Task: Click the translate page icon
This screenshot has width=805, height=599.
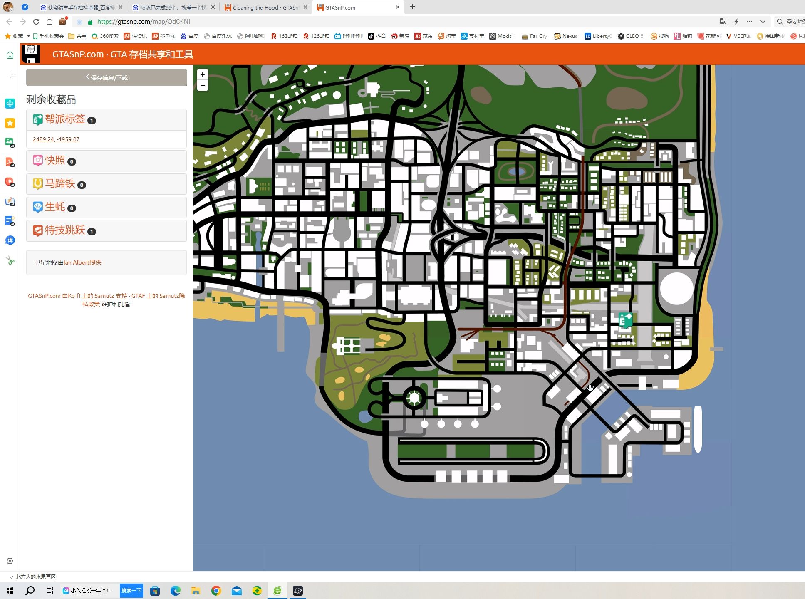Action: tap(723, 22)
